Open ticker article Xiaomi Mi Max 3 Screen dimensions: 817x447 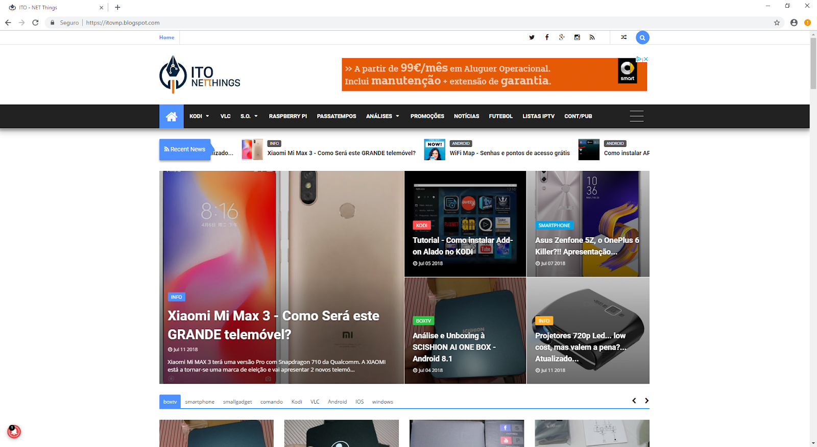[342, 153]
